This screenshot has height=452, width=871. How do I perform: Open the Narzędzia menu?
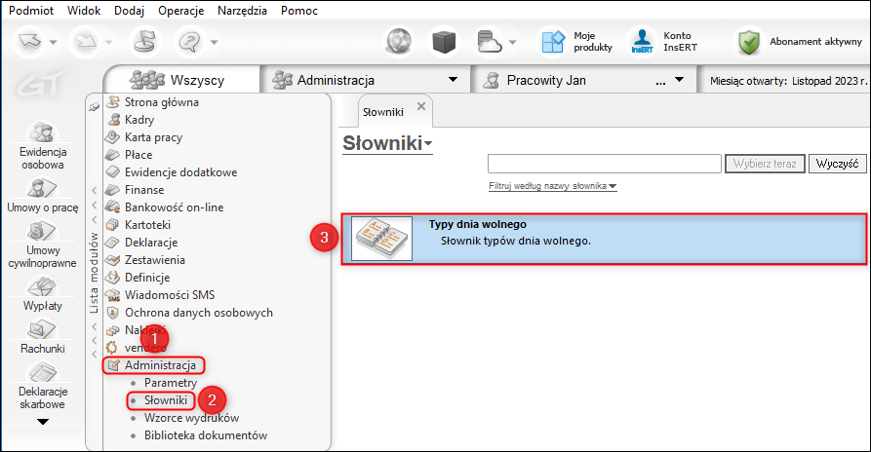pos(242,11)
